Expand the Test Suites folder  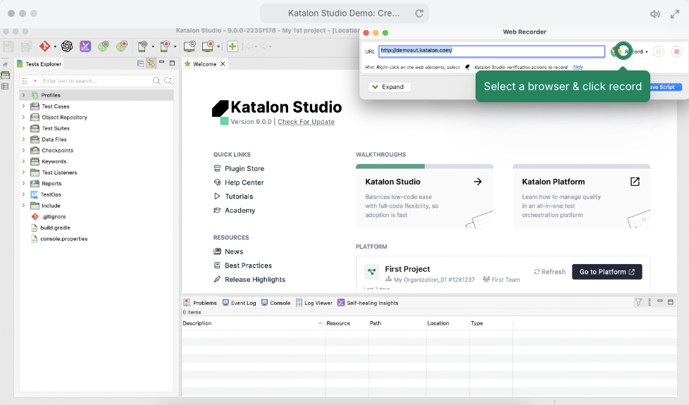[23, 128]
